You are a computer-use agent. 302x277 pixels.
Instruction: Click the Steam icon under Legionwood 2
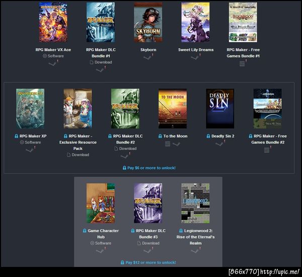click(195, 251)
